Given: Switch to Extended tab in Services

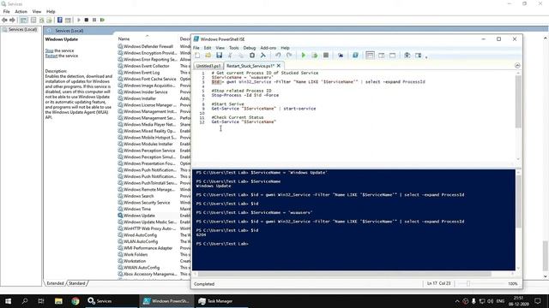Looking at the screenshot, I should [x=55, y=283].
